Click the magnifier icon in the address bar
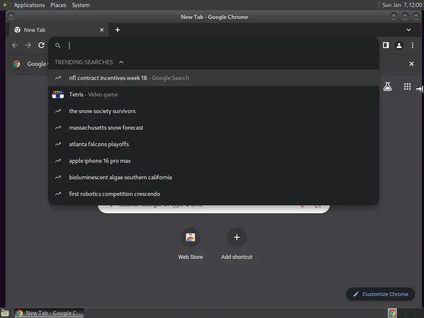 pyautogui.click(x=58, y=46)
